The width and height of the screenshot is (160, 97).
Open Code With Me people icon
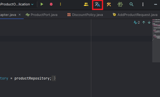click(x=86, y=4)
